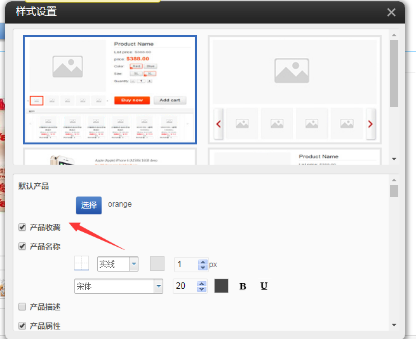Open the dark gray font color swatch
416x339 pixels.
pyautogui.click(x=221, y=286)
